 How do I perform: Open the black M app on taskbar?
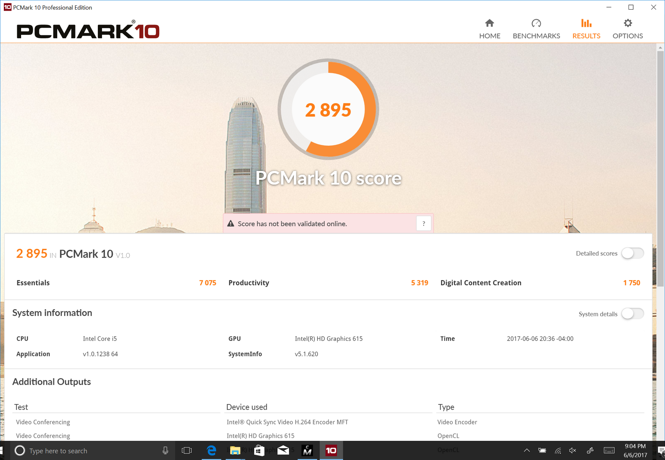coord(307,451)
